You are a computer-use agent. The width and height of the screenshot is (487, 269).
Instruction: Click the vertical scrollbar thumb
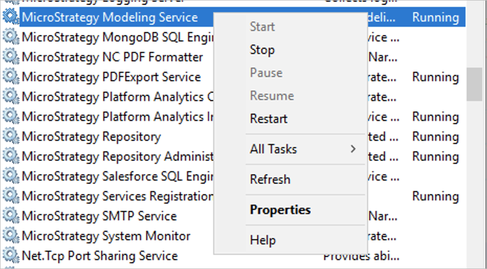(x=474, y=84)
